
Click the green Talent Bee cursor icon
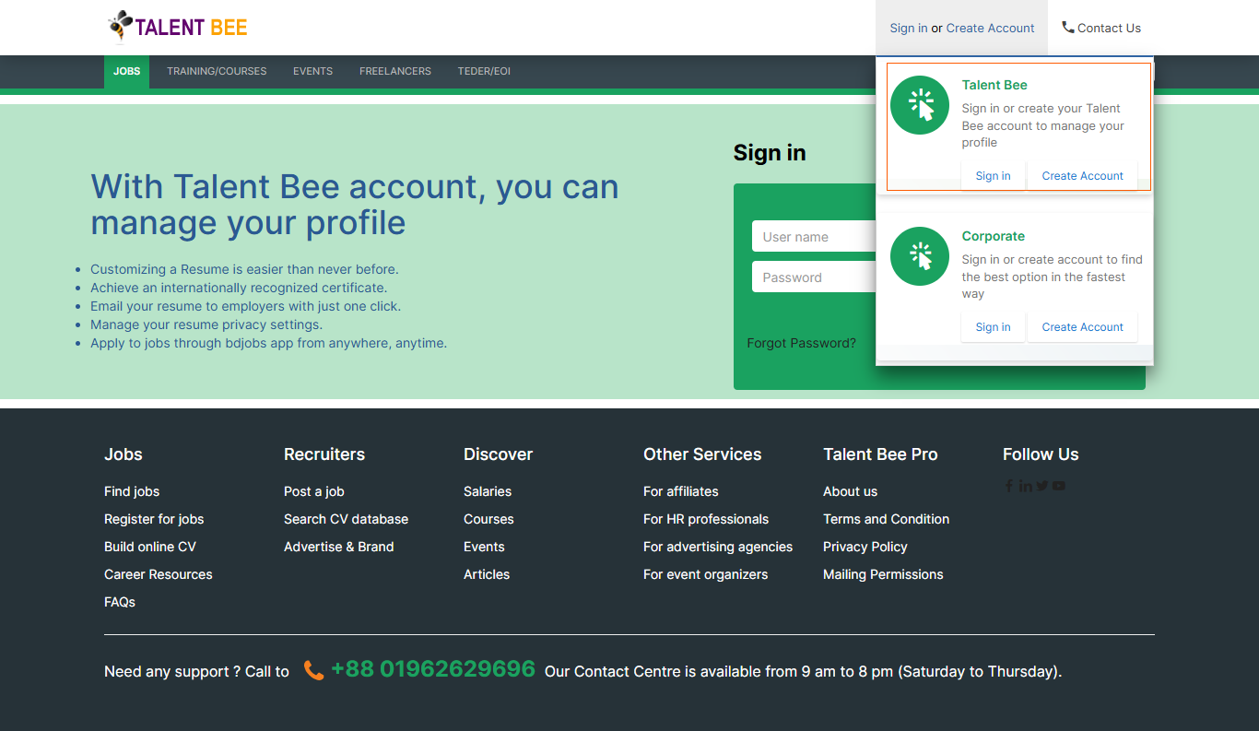(920, 105)
